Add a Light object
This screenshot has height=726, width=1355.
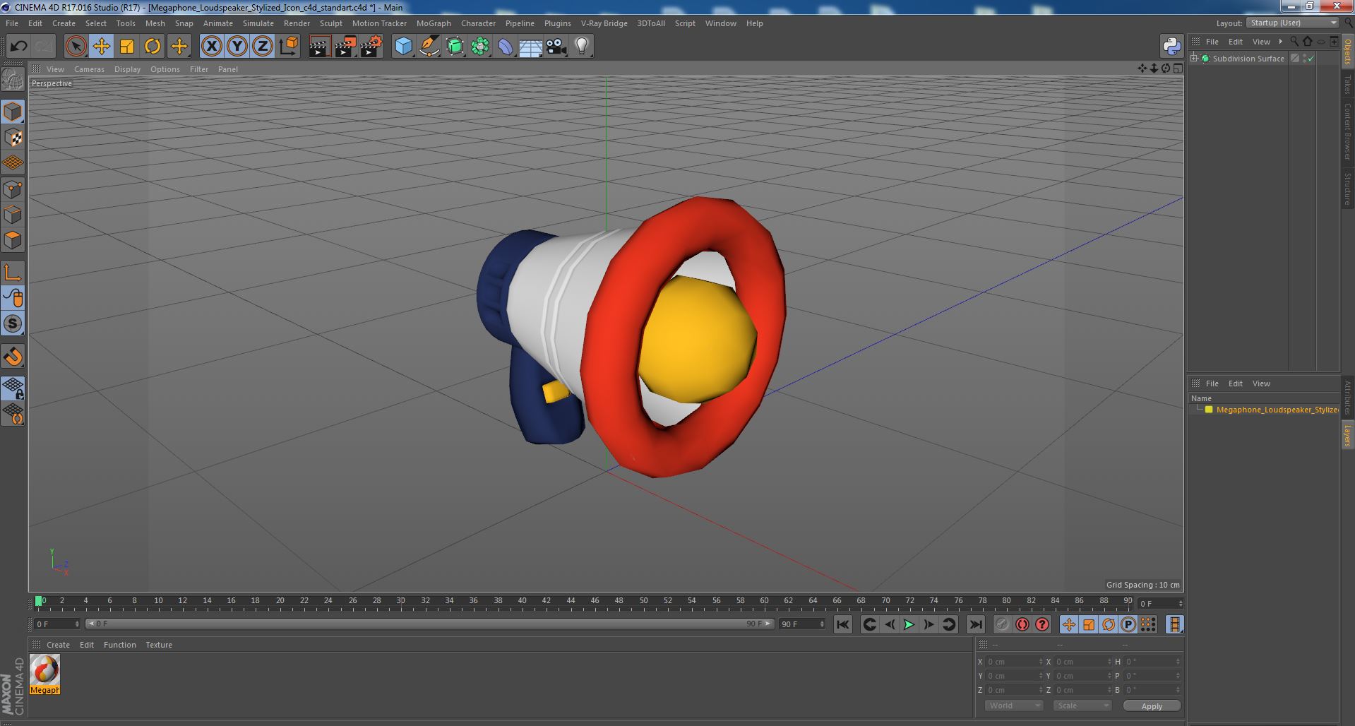(x=582, y=47)
